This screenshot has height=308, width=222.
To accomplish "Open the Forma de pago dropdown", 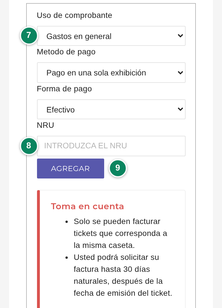I will pyautogui.click(x=111, y=109).
